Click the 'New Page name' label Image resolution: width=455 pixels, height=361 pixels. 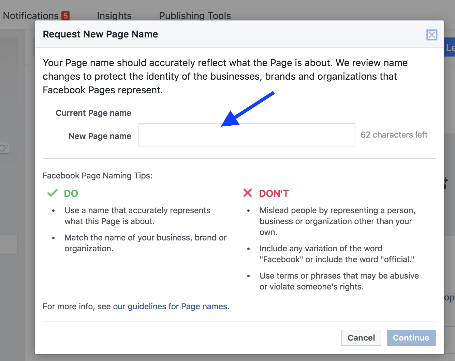[x=100, y=136]
